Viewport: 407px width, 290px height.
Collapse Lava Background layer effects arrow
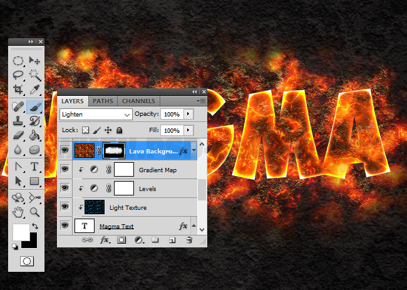193,150
